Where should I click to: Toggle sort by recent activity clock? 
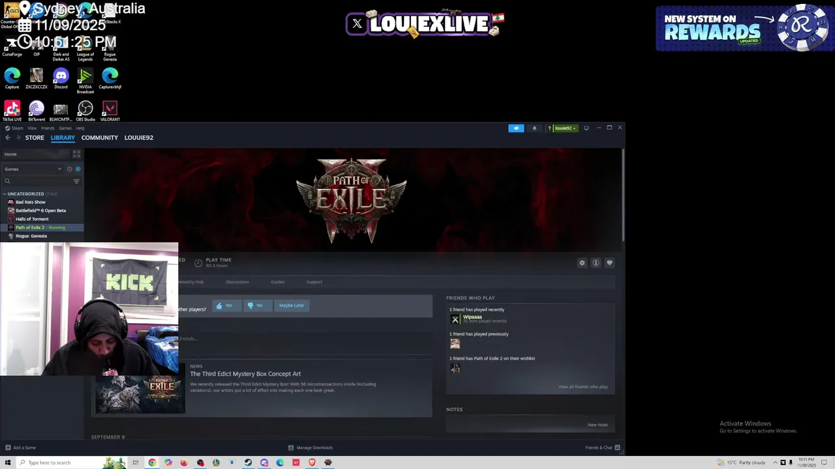tap(69, 169)
